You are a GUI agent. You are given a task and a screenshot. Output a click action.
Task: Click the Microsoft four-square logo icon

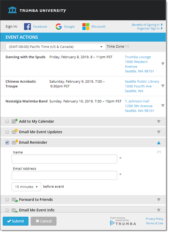coord(86,27)
